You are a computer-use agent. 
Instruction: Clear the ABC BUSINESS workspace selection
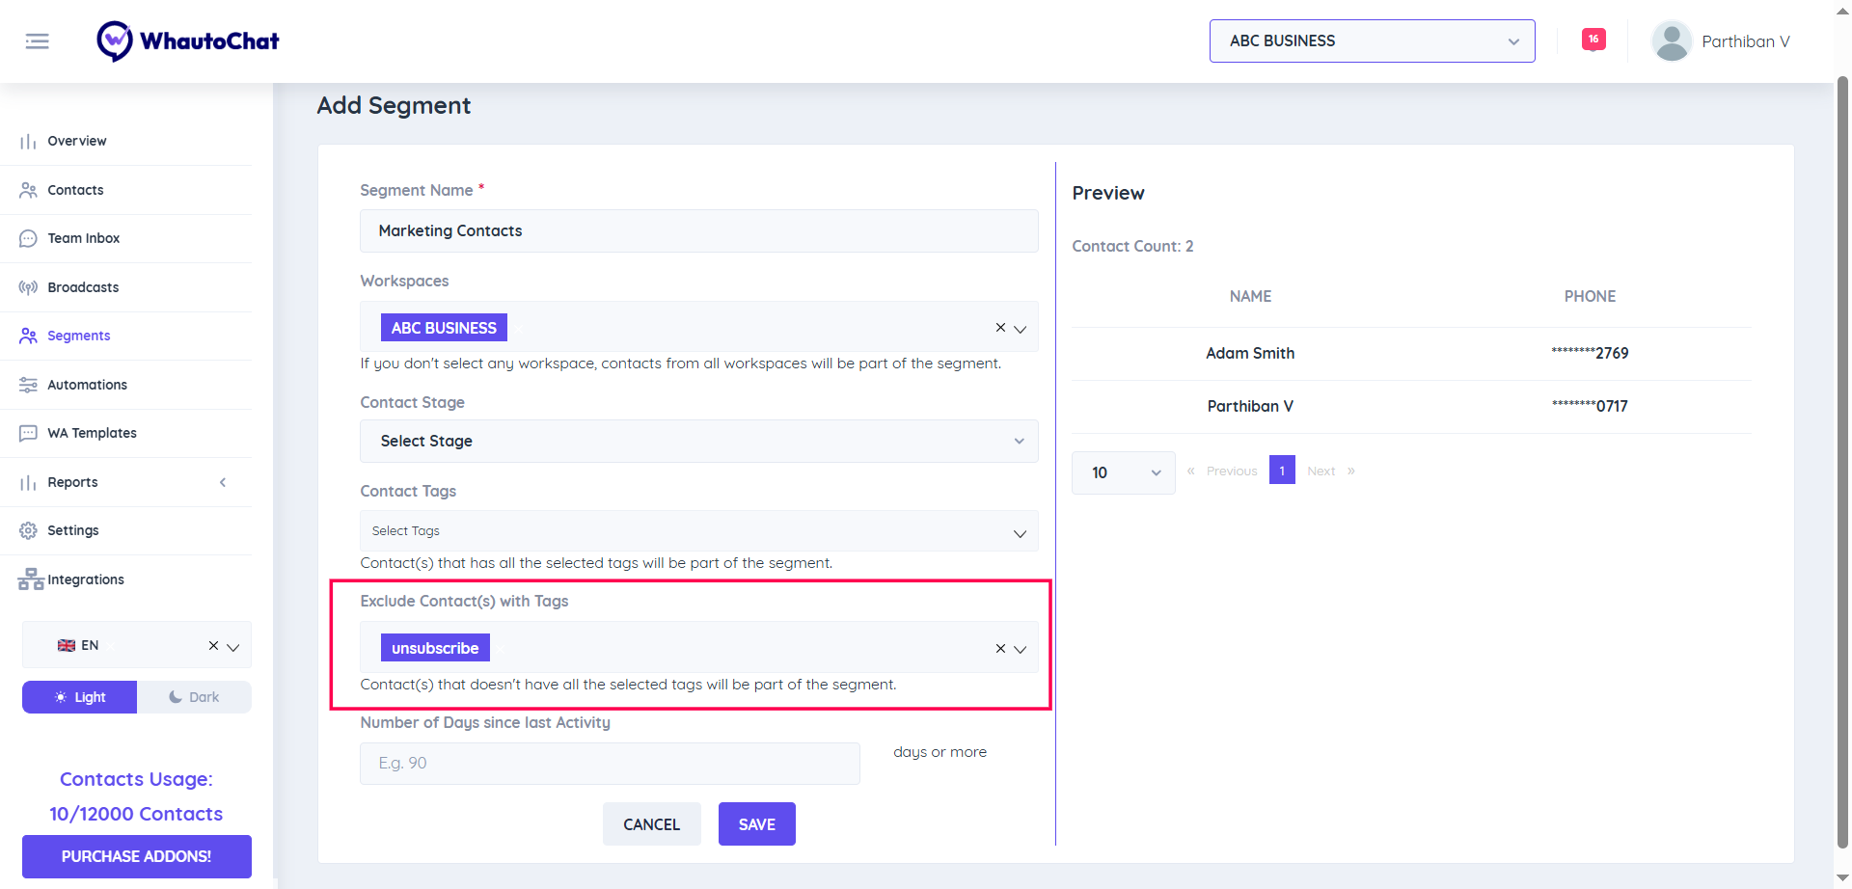click(1000, 328)
